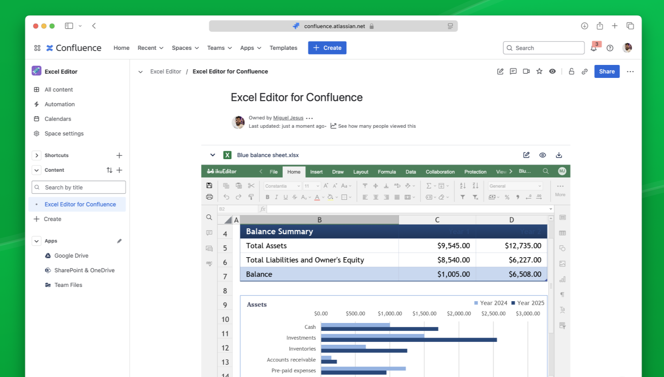Open the fill color picker in toolbar

[x=337, y=197]
